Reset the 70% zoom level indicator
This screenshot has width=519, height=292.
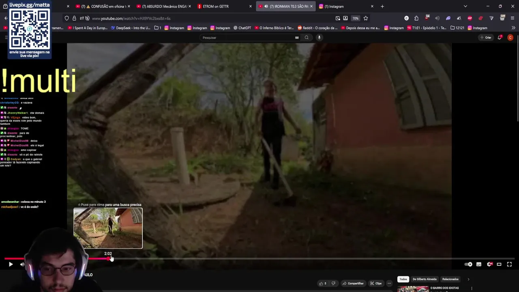[355, 18]
